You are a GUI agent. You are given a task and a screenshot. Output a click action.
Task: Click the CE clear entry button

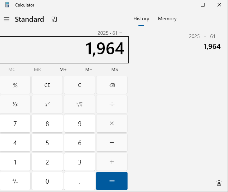coord(47,85)
